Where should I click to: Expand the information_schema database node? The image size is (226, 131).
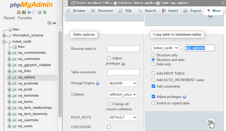coord(4,35)
